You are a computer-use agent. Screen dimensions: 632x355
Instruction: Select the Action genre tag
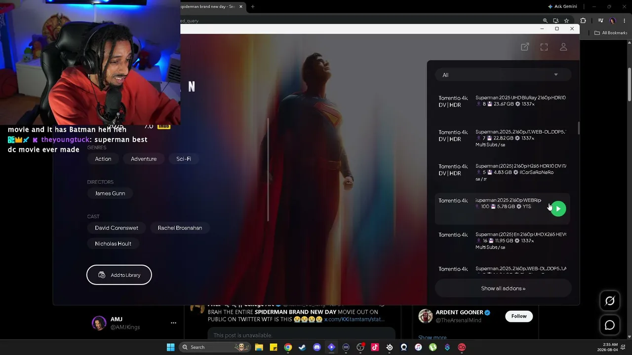[103, 159]
